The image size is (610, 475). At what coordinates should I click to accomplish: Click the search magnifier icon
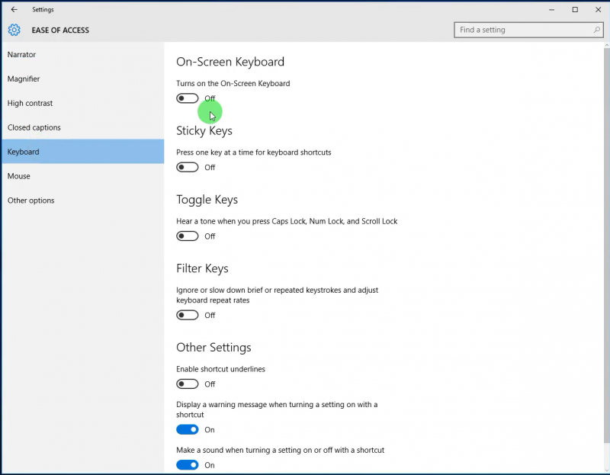click(x=597, y=30)
